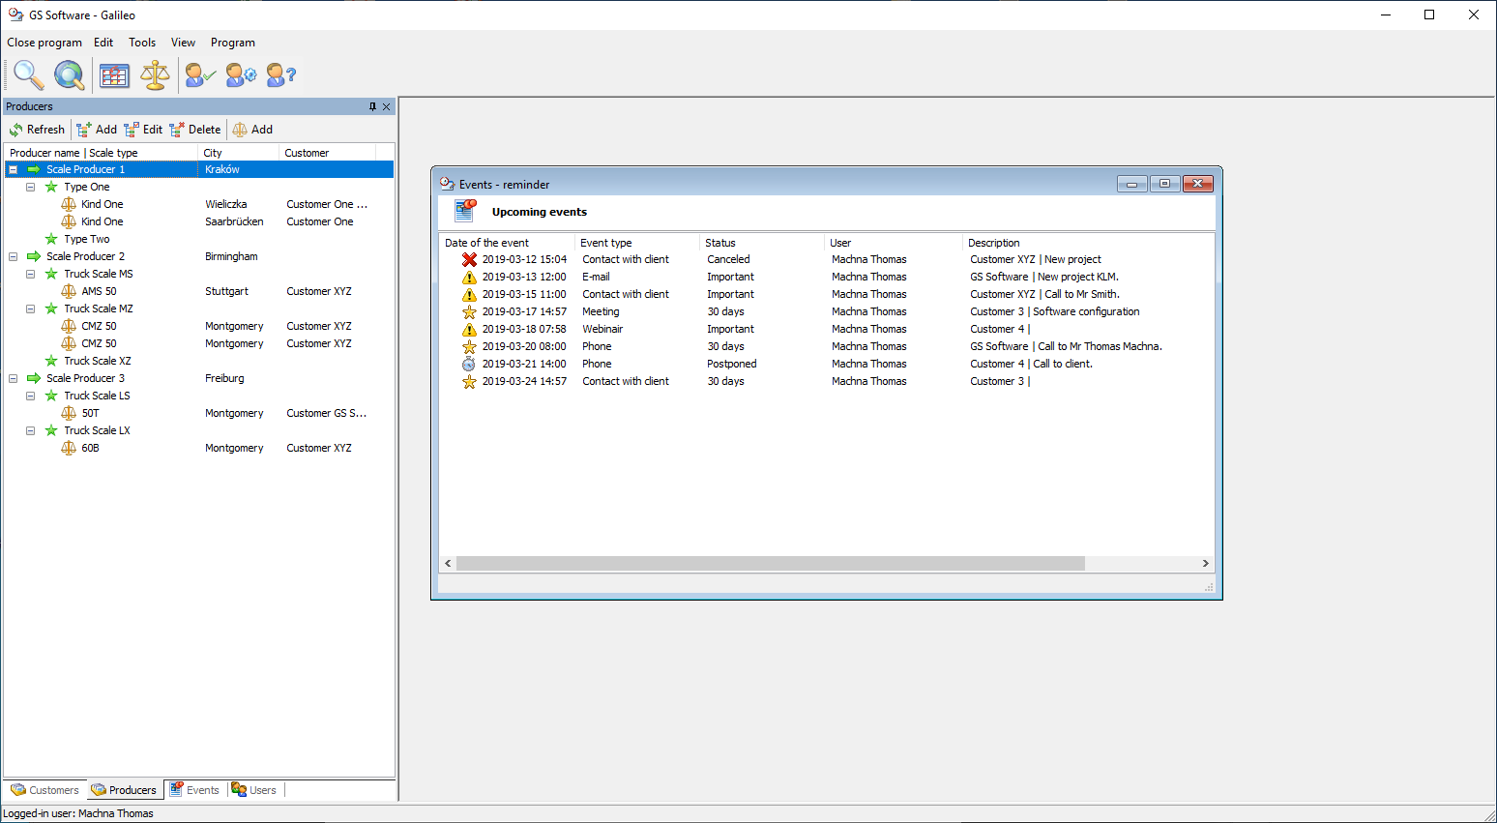Screen dimensions: 1497x823
Task: Open the Tools menu
Action: click(142, 43)
